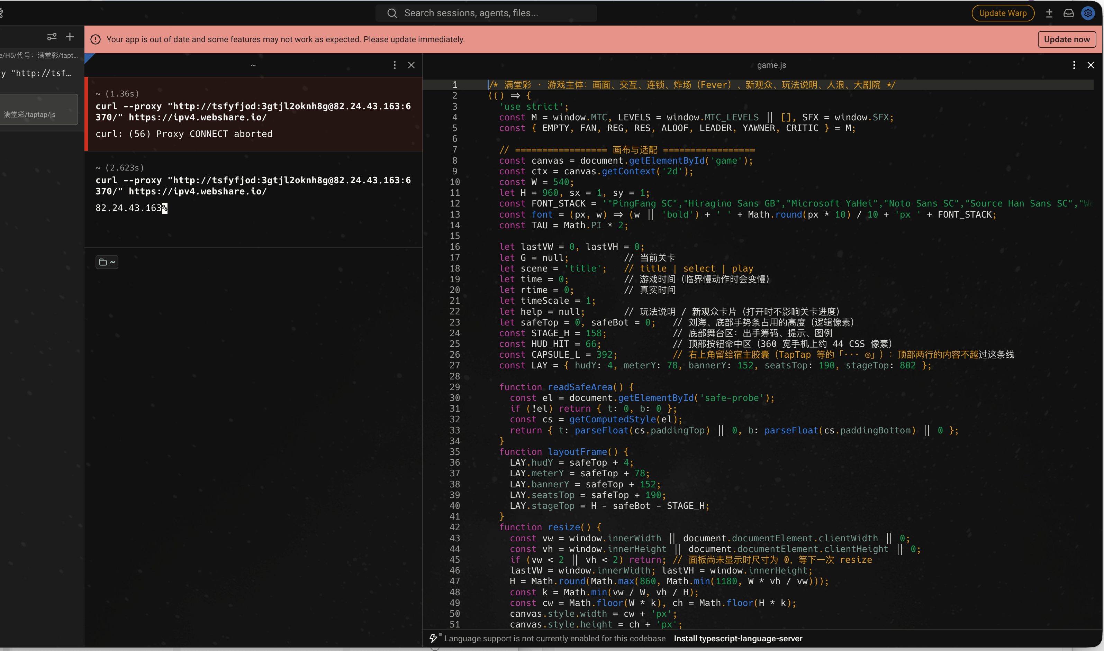This screenshot has width=1104, height=651.
Task: Open the settings gear icon in top bar
Action: (1088, 13)
